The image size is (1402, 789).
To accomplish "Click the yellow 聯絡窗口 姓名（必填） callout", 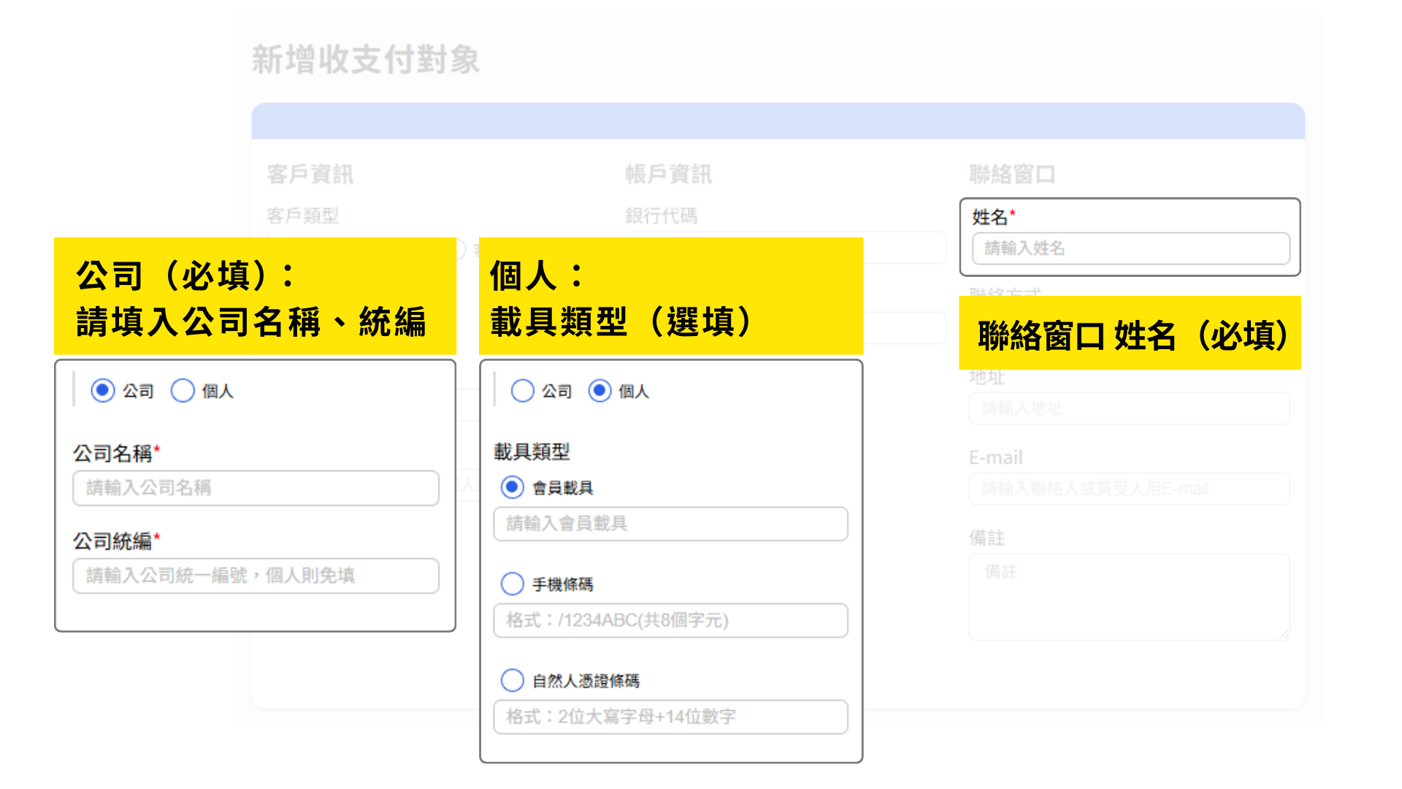I will (x=1130, y=334).
